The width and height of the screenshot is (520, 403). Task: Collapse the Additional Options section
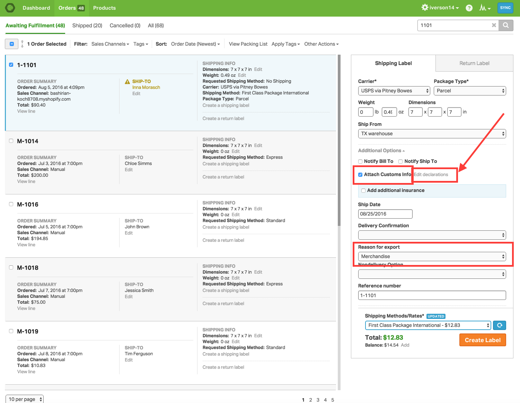(x=381, y=150)
